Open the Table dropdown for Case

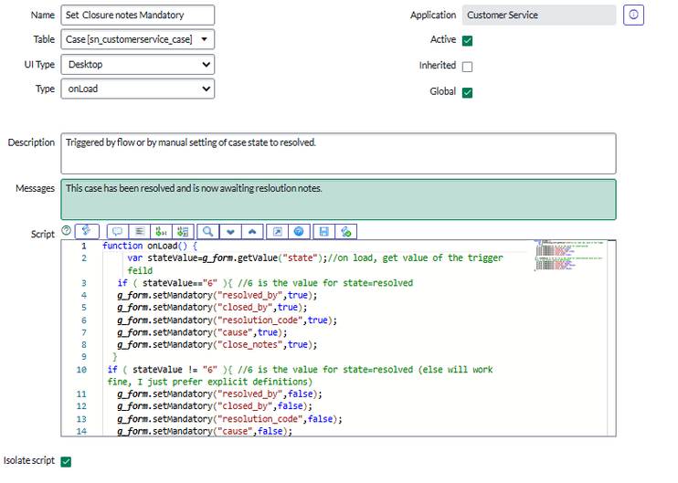coord(137,39)
